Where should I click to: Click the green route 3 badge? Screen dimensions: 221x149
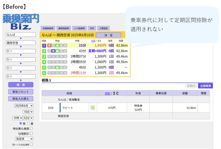44,56
